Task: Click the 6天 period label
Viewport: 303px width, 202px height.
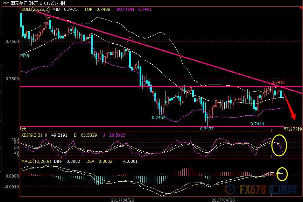Action: coord(23,129)
